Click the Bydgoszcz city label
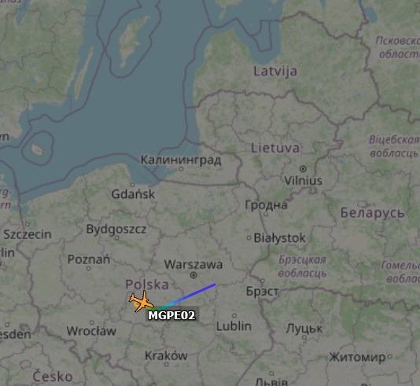 116,229
